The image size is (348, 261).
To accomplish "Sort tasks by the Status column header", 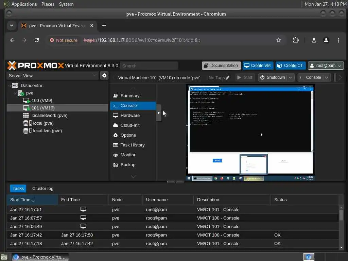I will tap(305, 200).
